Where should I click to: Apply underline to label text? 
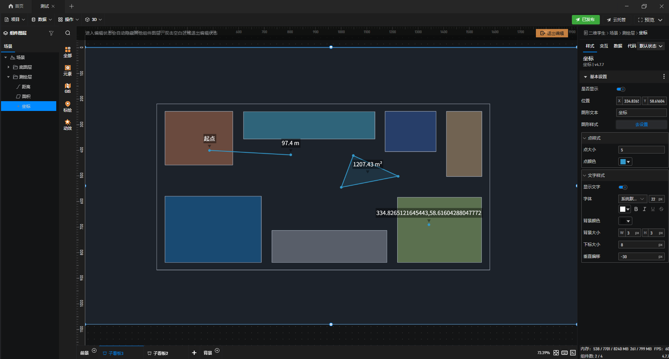pyautogui.click(x=653, y=209)
